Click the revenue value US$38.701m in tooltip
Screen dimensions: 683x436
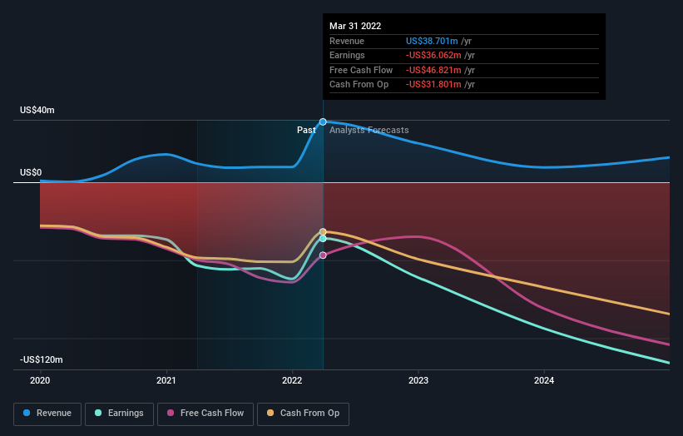pyautogui.click(x=432, y=41)
